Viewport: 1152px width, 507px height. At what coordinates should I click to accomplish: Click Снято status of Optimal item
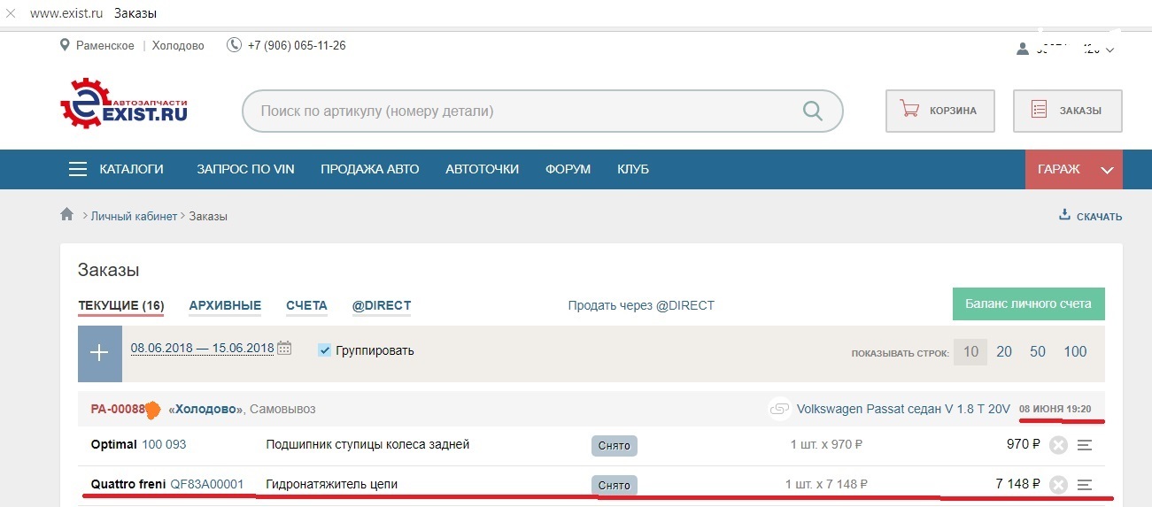click(x=614, y=445)
